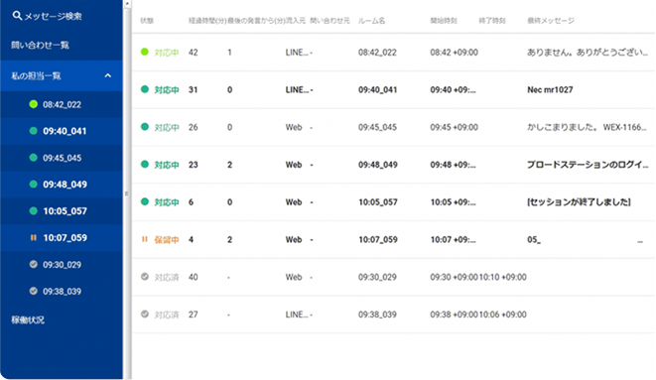Open room name 09:45_045 in table
Viewport: 656px width, 380px height.
click(377, 128)
